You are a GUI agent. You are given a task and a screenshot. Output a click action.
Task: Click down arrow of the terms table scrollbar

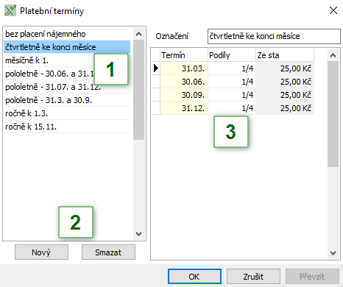point(333,253)
